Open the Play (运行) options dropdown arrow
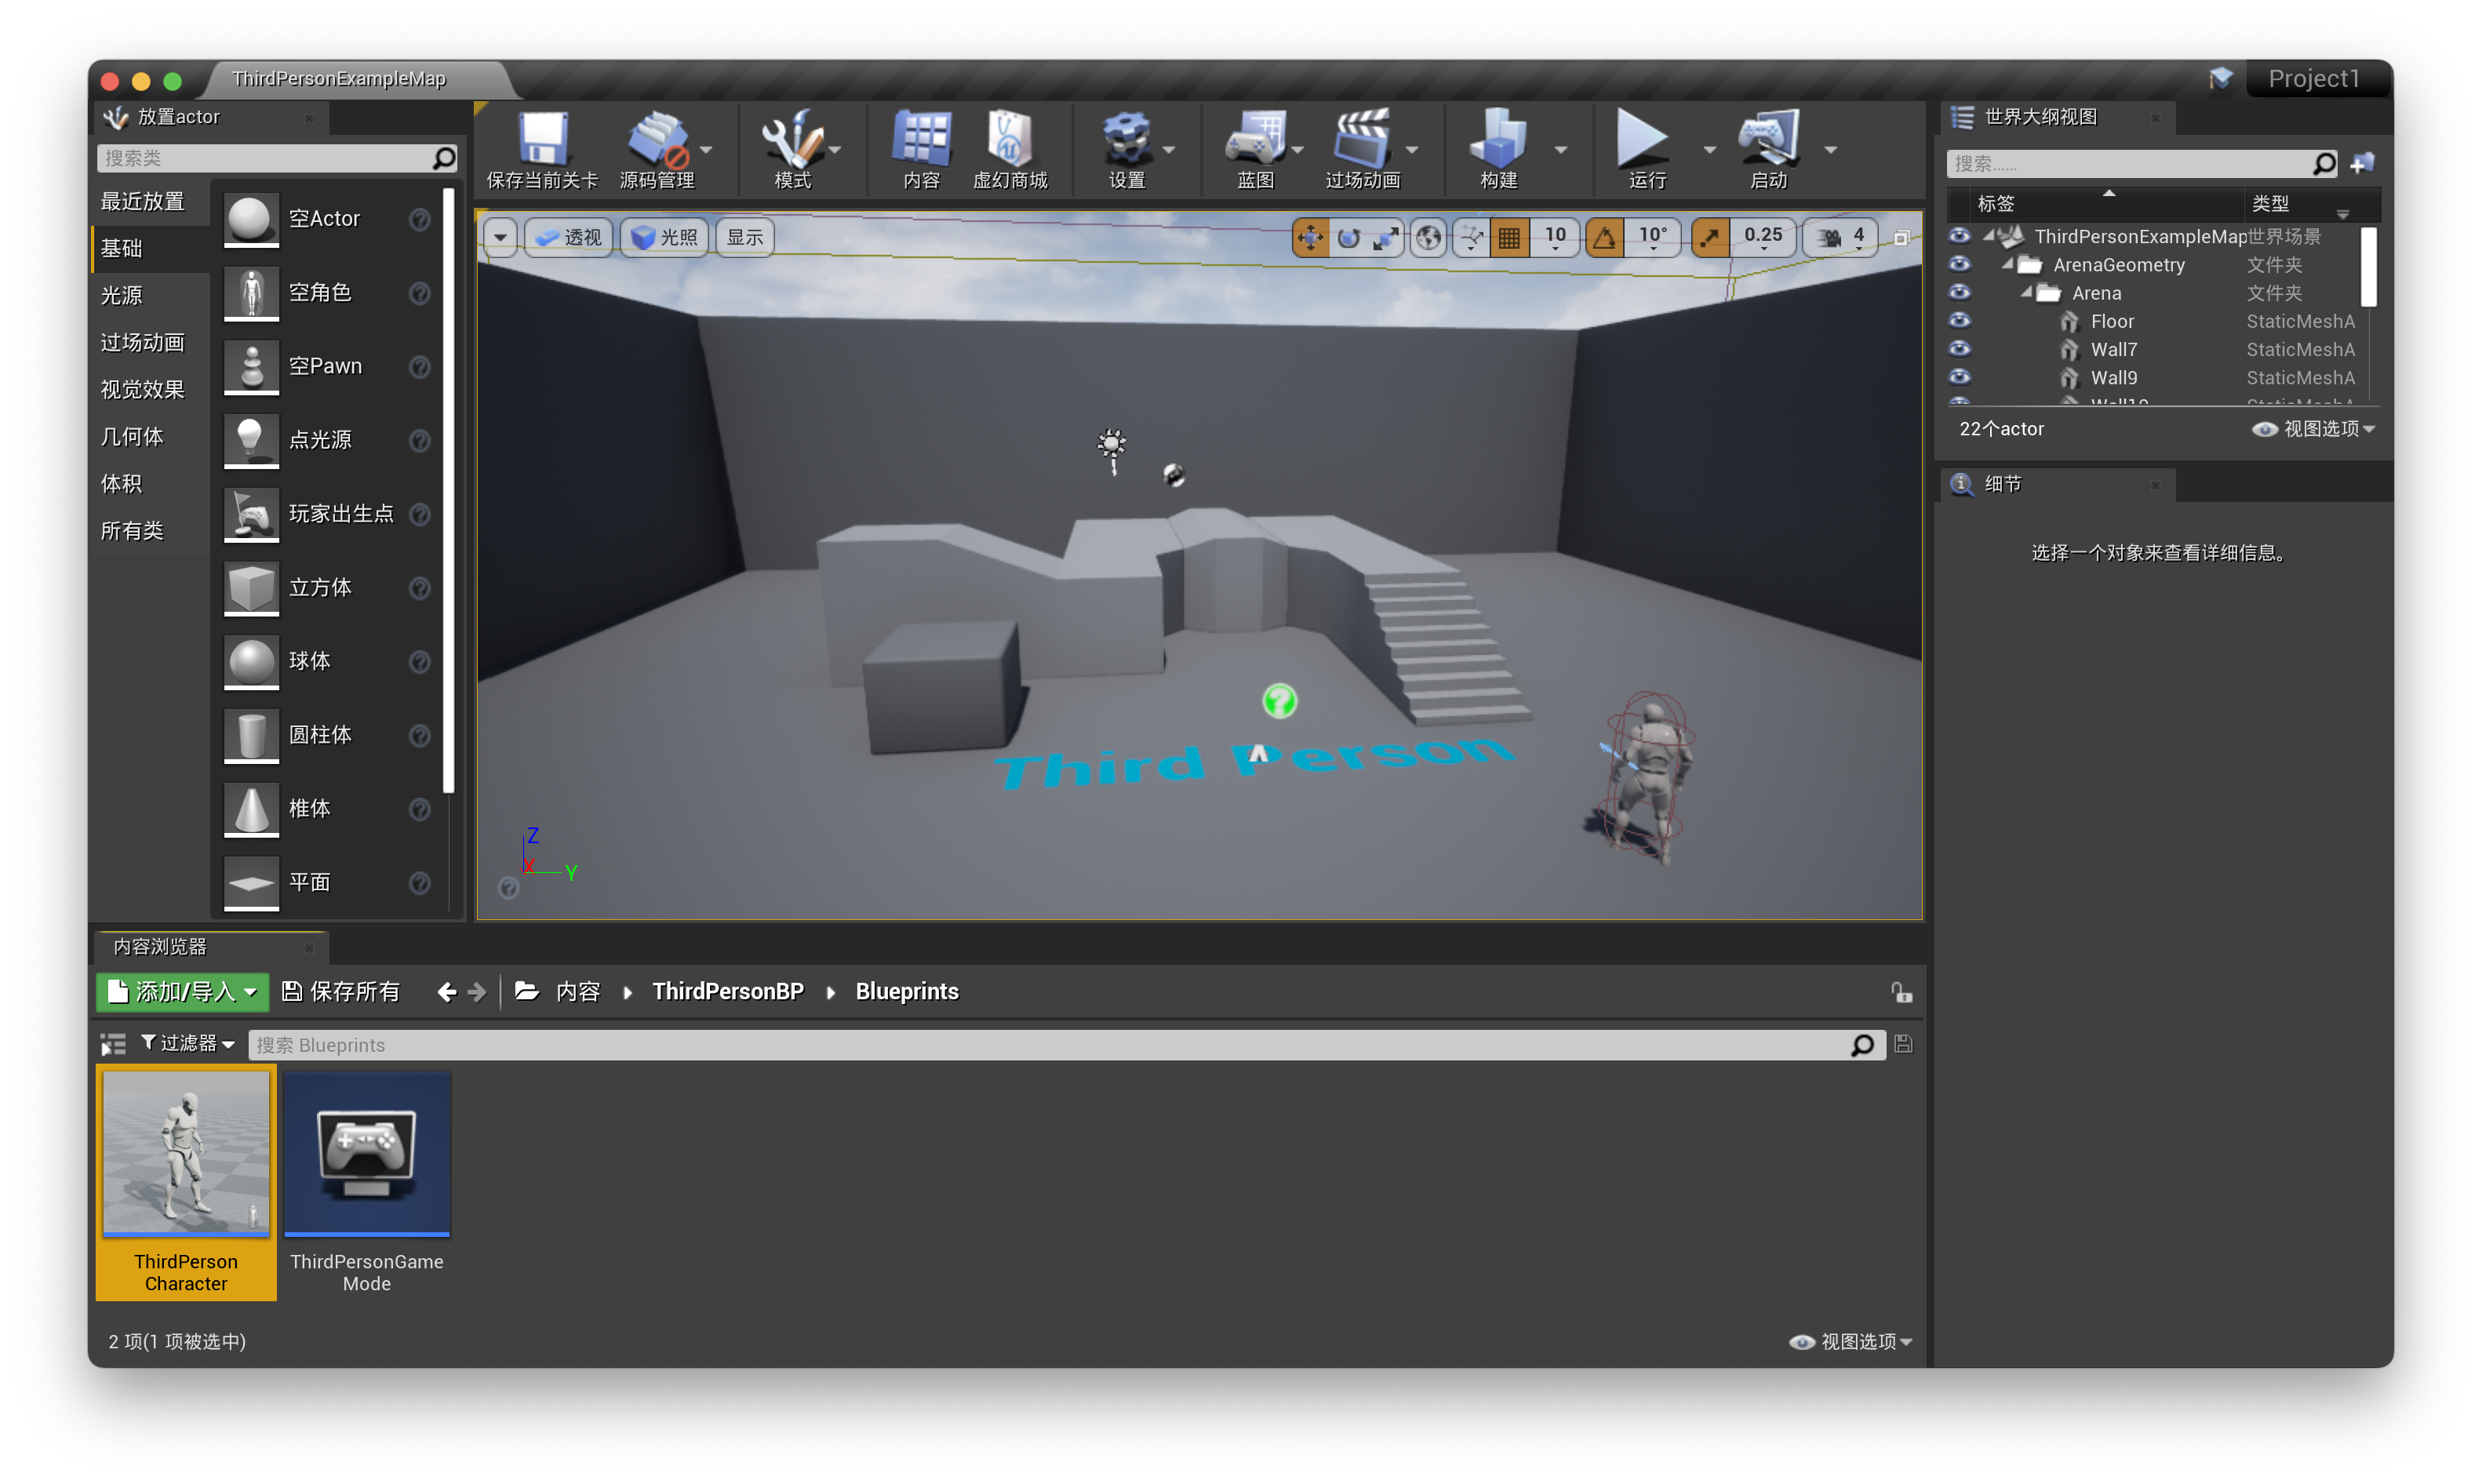The image size is (2482, 1484). click(1708, 150)
